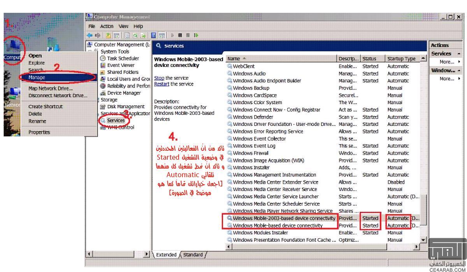
Task: Open the Help menu
Action: (138, 26)
